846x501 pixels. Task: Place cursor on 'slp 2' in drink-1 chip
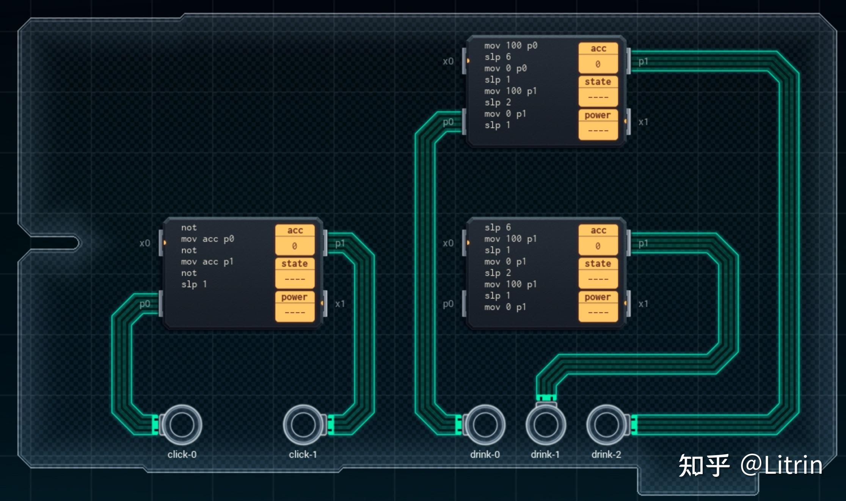(498, 273)
